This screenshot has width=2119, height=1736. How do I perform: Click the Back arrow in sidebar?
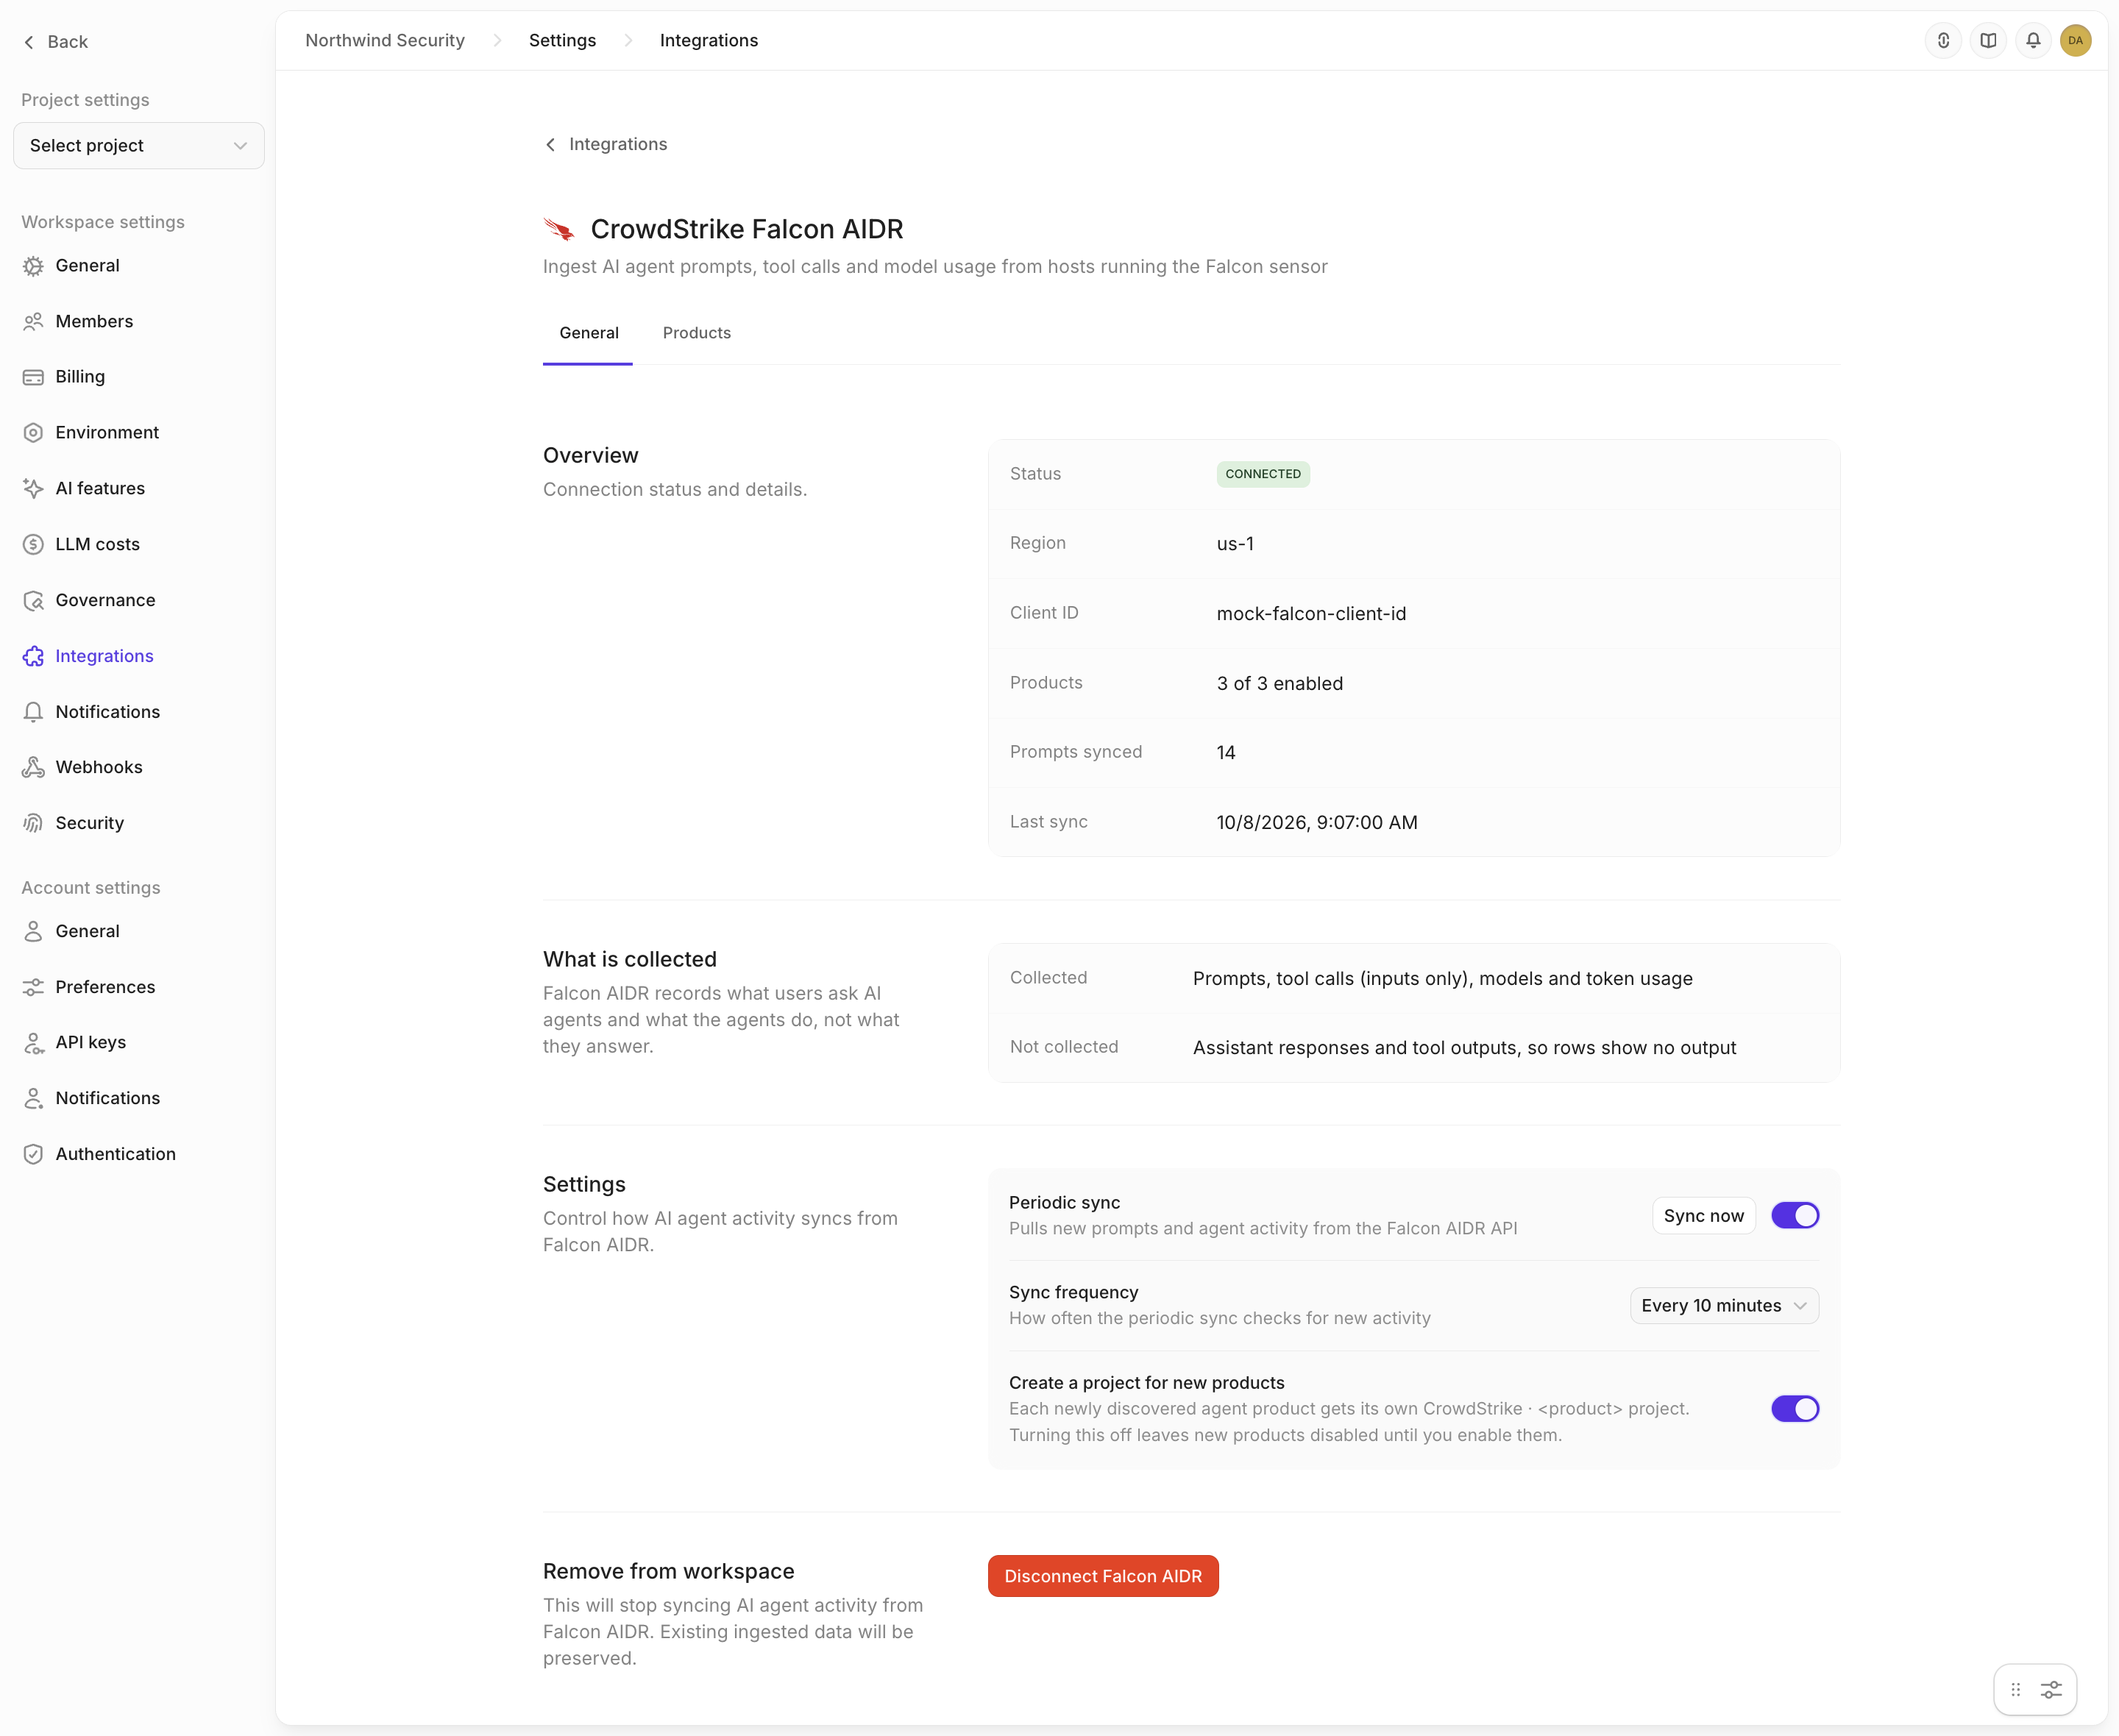coord(29,42)
